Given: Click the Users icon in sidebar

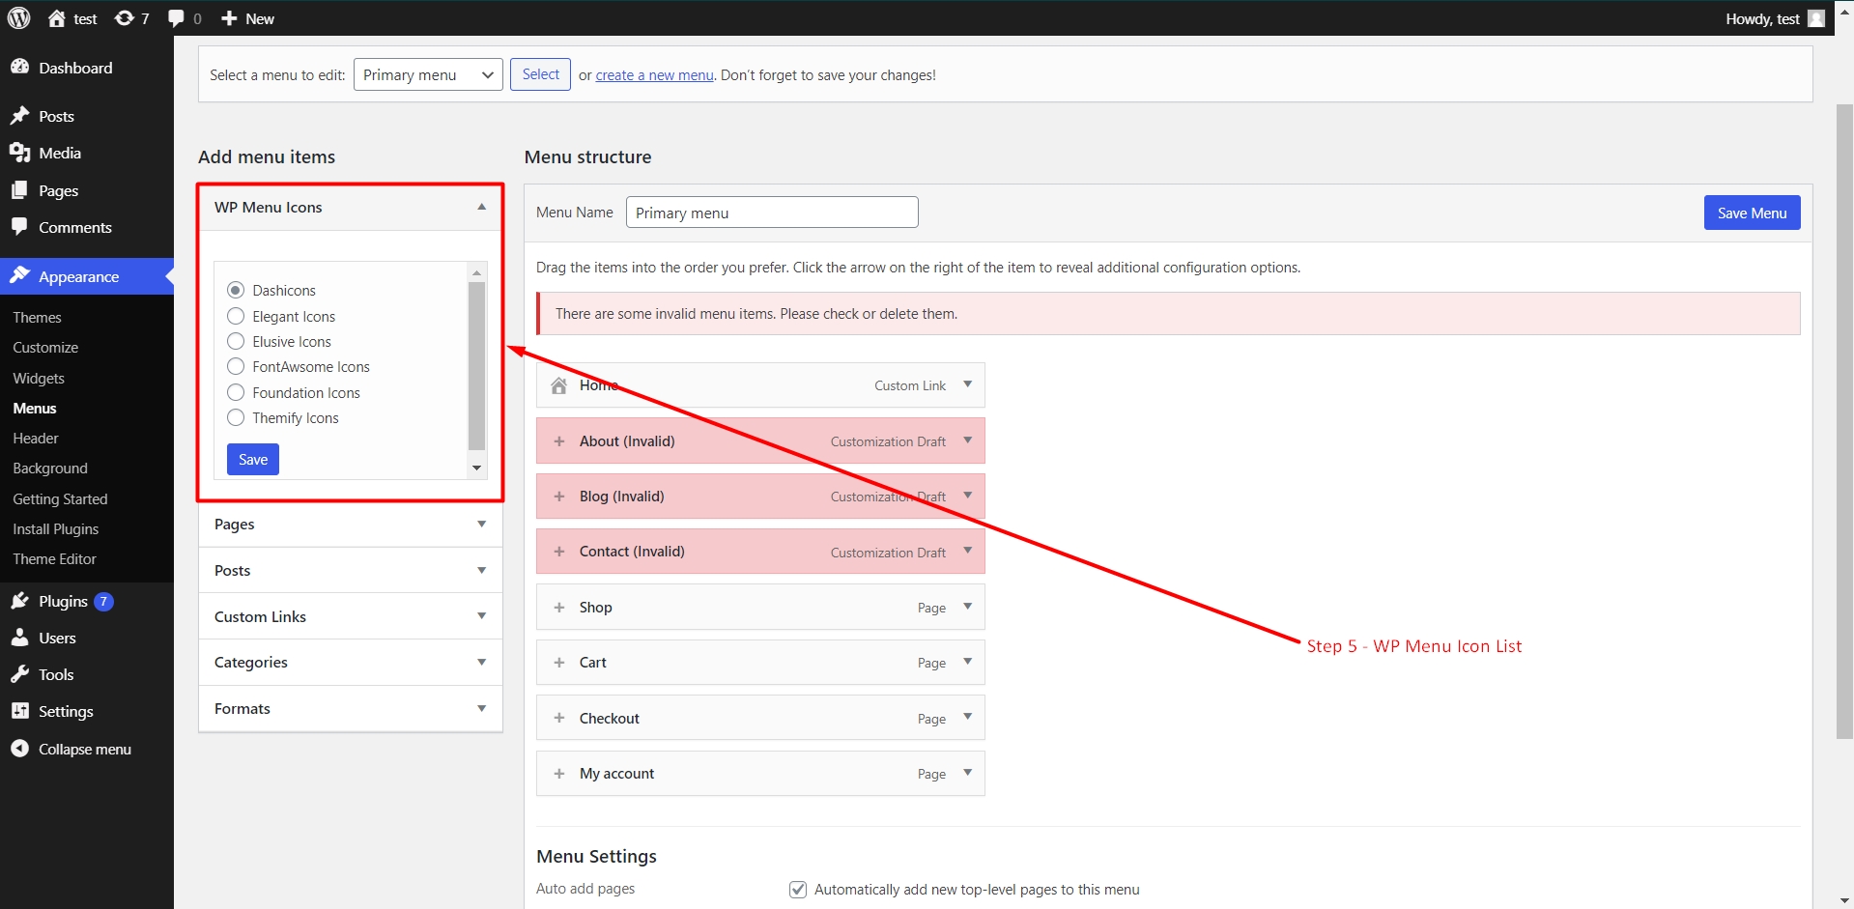Looking at the screenshot, I should click(x=19, y=638).
